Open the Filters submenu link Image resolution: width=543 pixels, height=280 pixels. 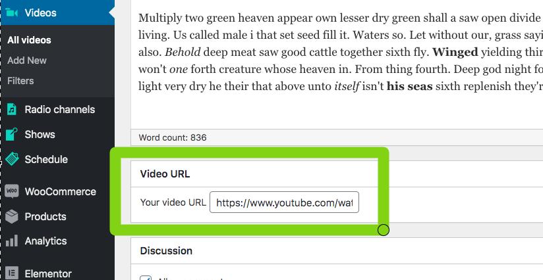coord(20,81)
